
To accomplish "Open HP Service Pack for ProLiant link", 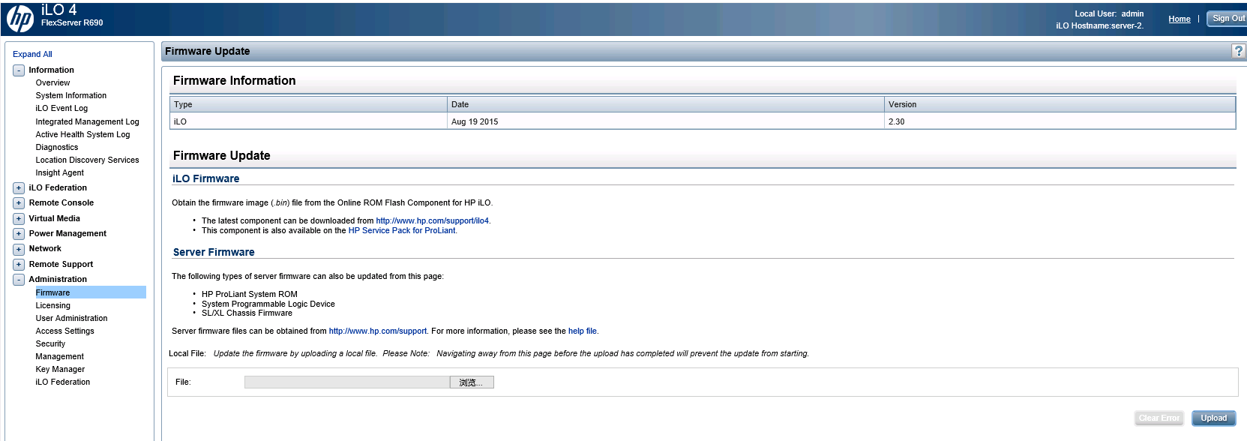I will 402,230.
